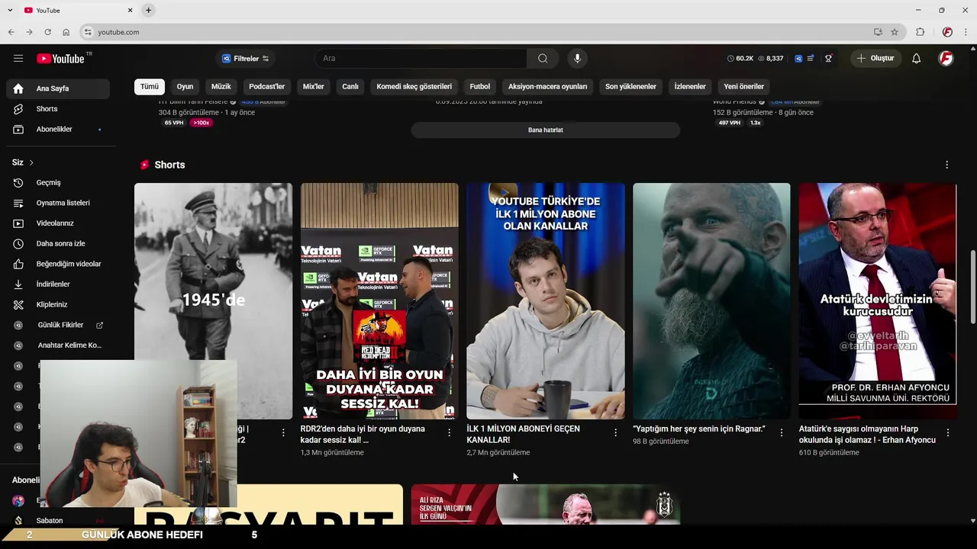The image size is (977, 549).
Task: Select the Futbol chip
Action: pyautogui.click(x=480, y=86)
